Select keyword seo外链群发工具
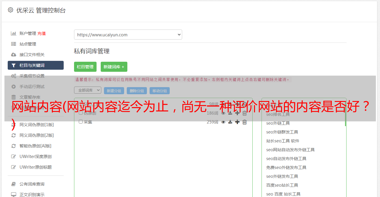Screen dimensions: 380x197 point(282,132)
